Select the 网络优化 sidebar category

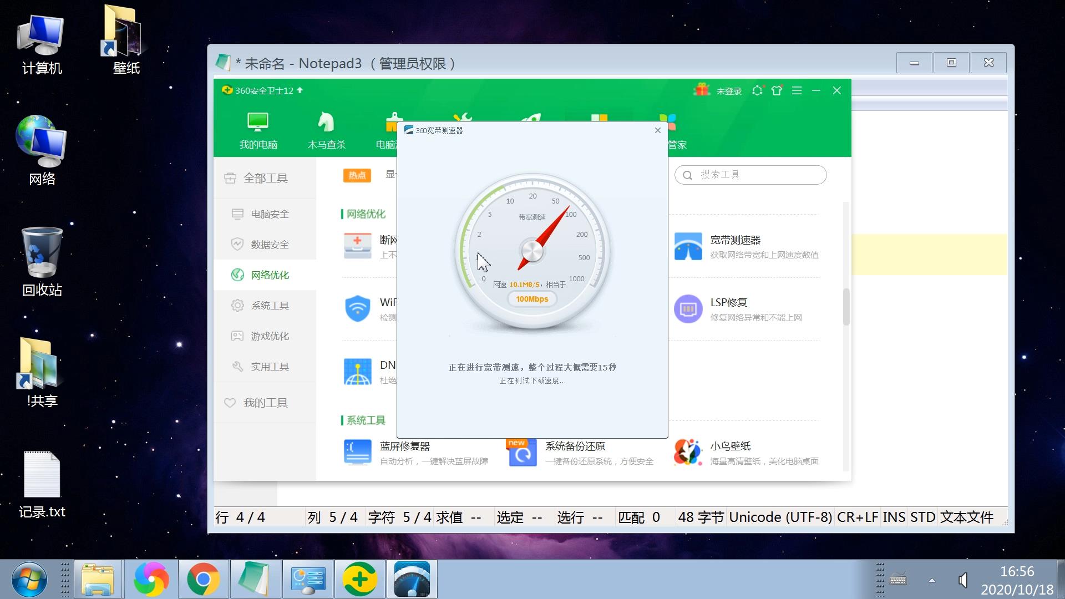270,275
